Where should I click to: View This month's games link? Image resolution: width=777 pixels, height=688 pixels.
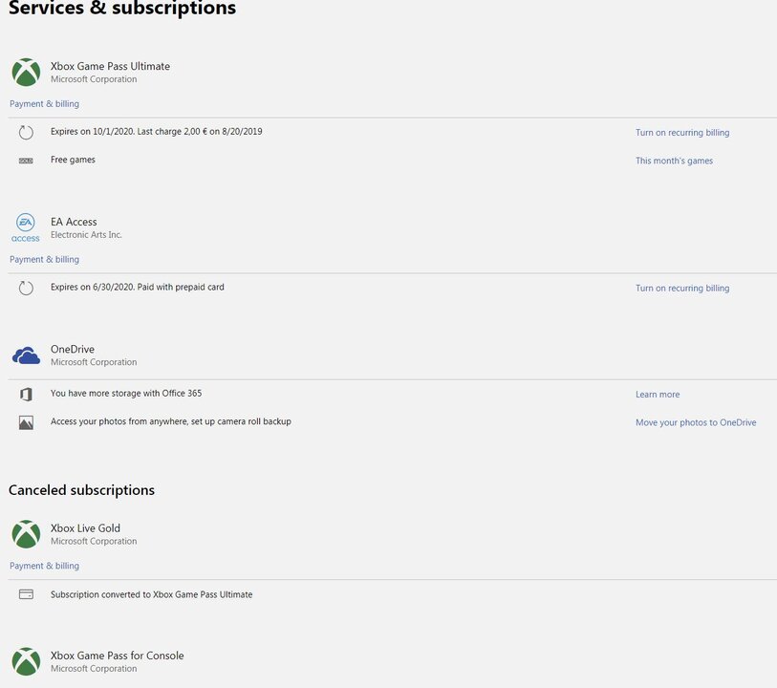click(x=674, y=161)
